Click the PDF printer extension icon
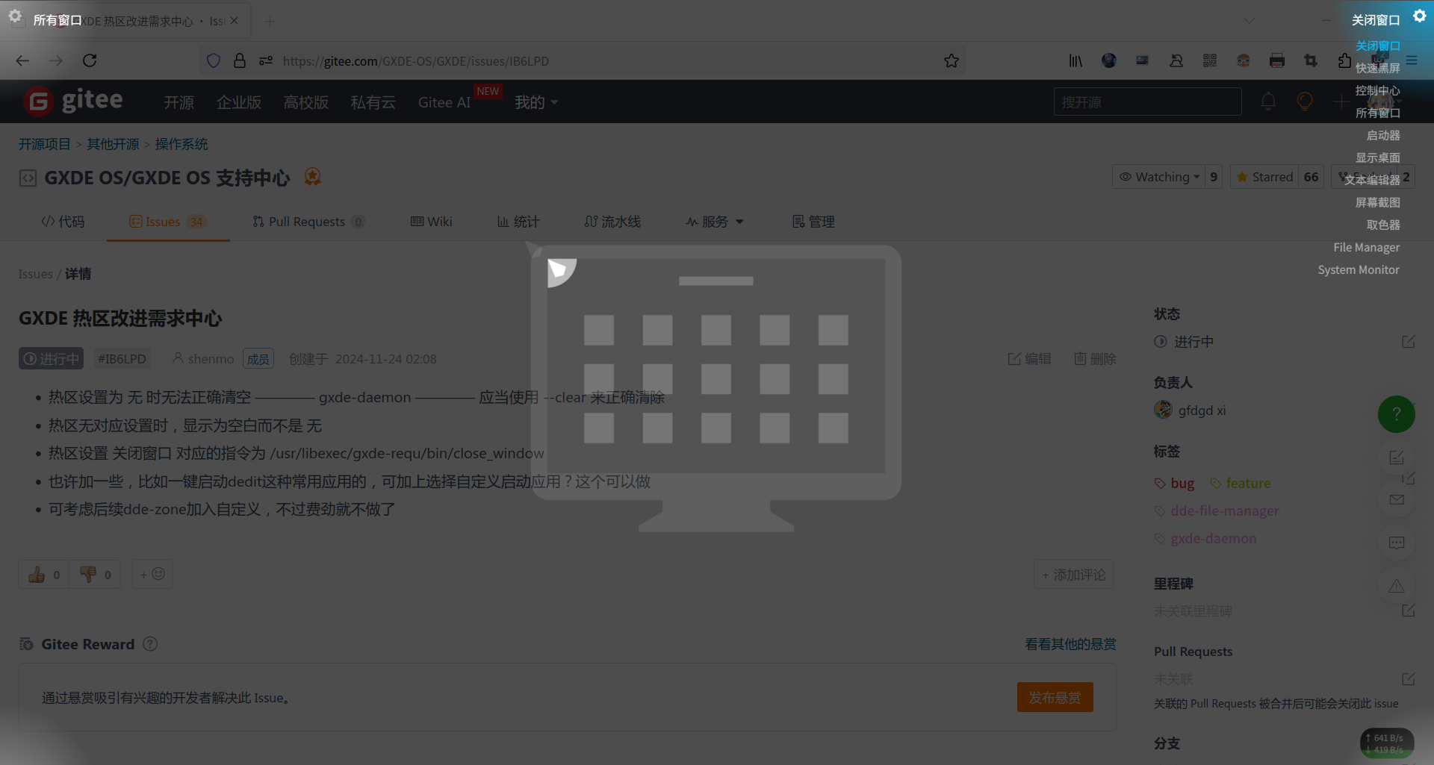This screenshot has height=765, width=1434. tap(1277, 60)
